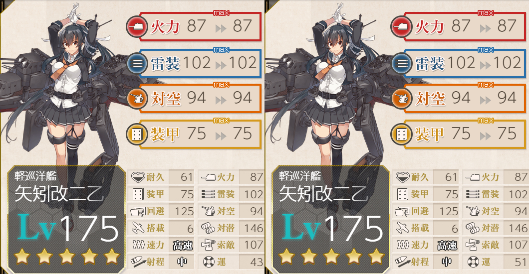Click the red firepower icon in left panel

pos(137,26)
